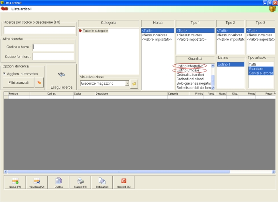Click the Categoria header button
This screenshot has height=222, width=278.
[x=108, y=23]
